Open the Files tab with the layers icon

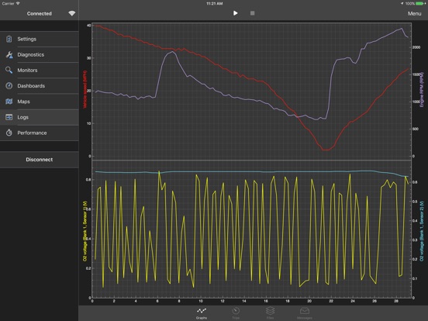tap(271, 313)
